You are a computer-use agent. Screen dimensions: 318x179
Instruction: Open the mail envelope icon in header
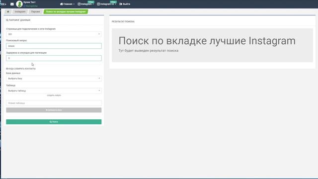pos(12,4)
